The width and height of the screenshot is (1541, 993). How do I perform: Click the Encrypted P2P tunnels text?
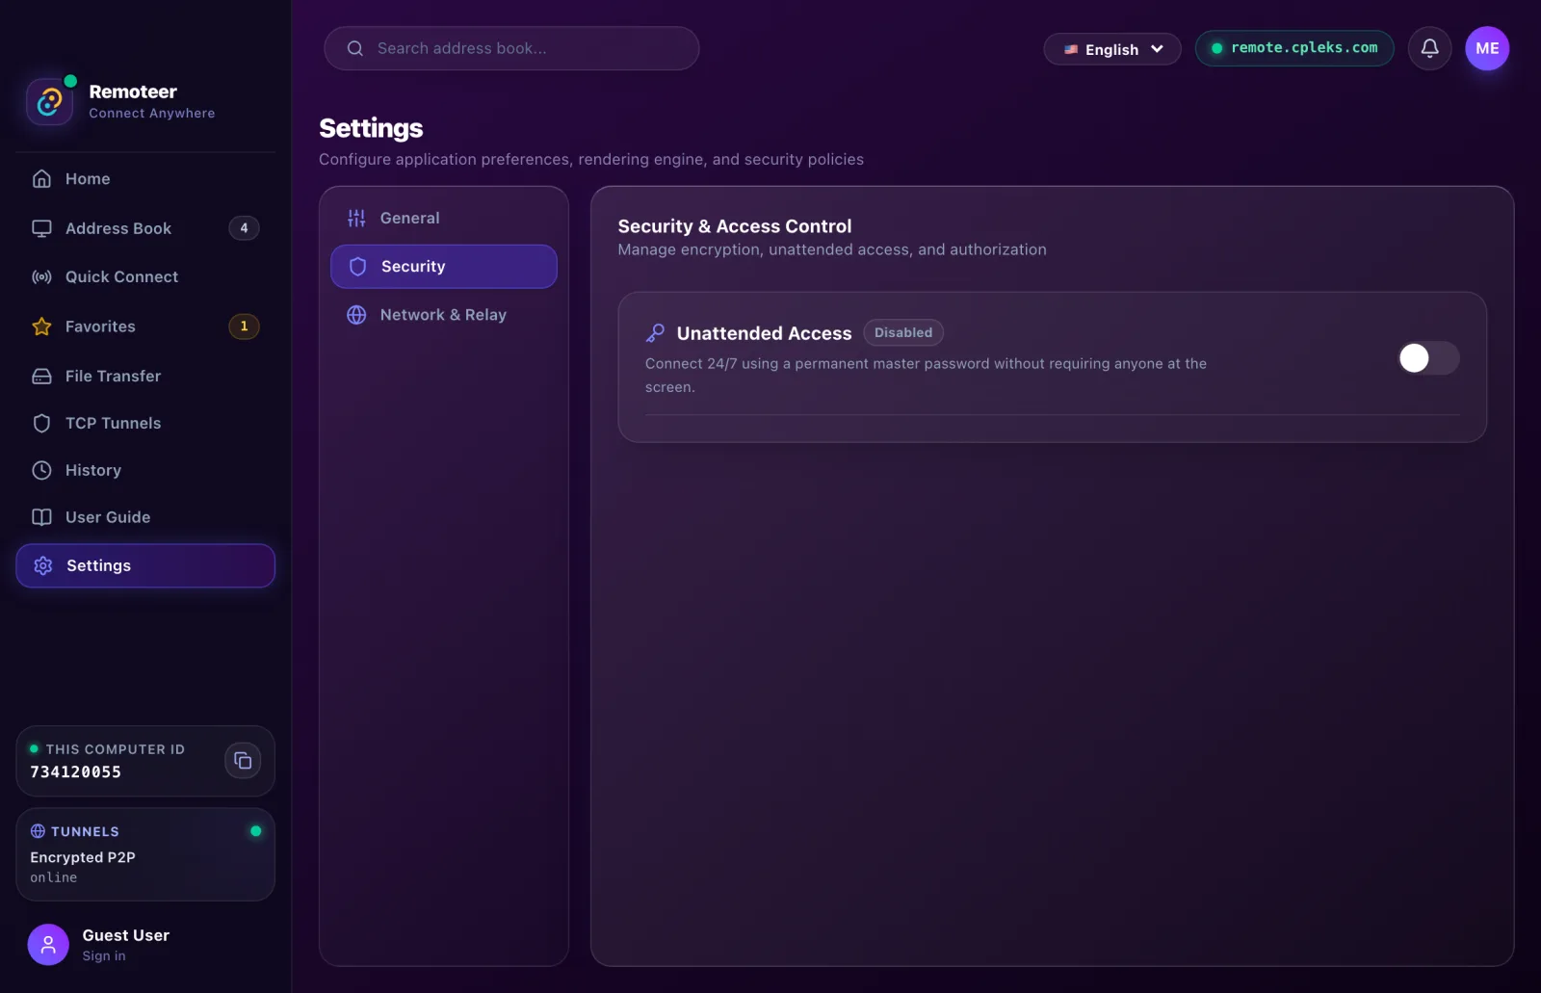[83, 857]
